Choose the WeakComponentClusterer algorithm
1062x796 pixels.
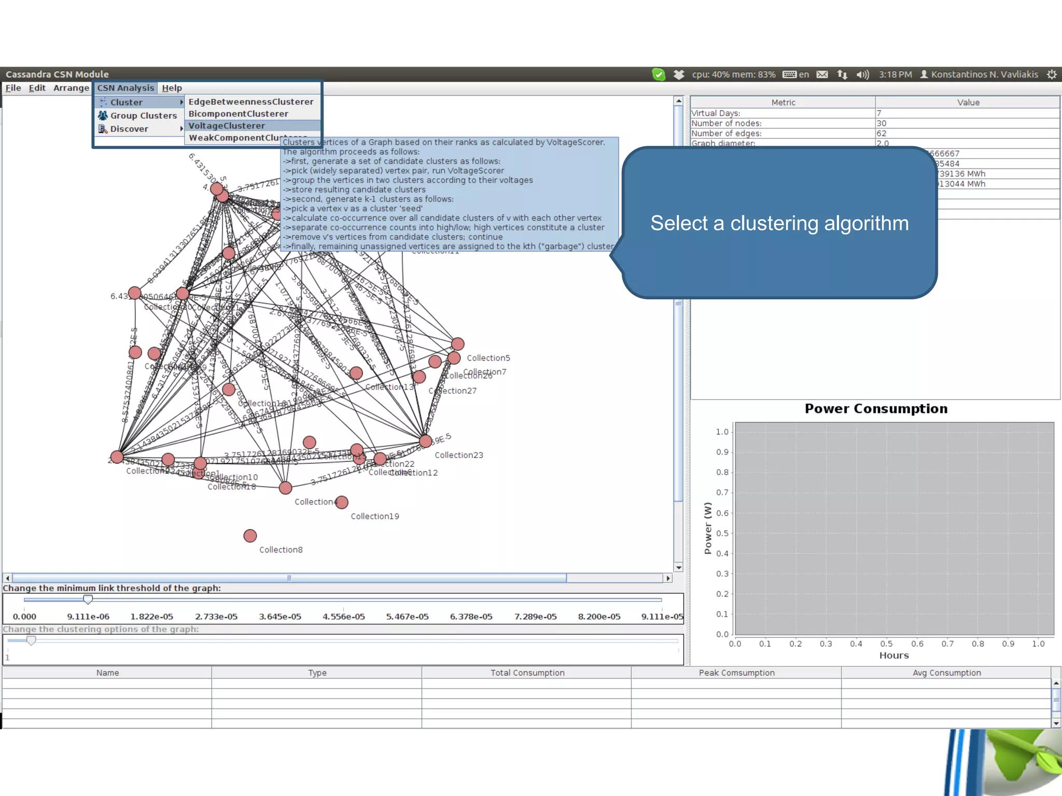click(233, 138)
